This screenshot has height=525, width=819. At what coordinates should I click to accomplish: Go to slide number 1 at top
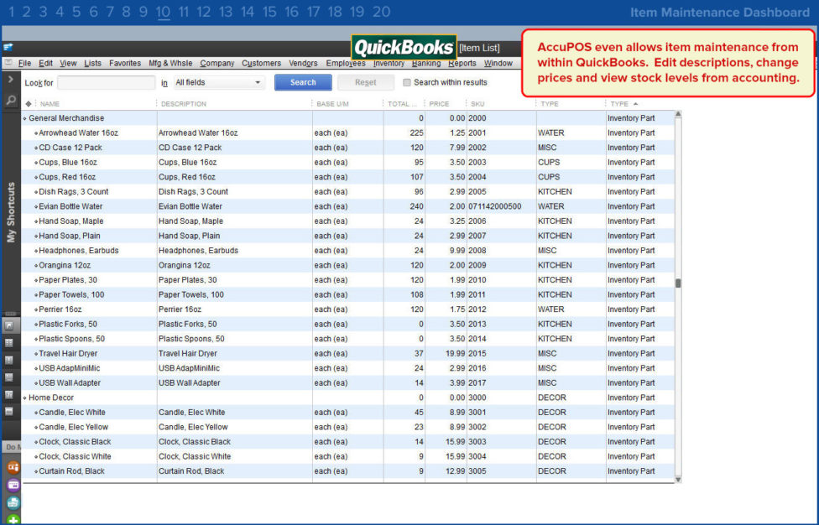tap(12, 12)
